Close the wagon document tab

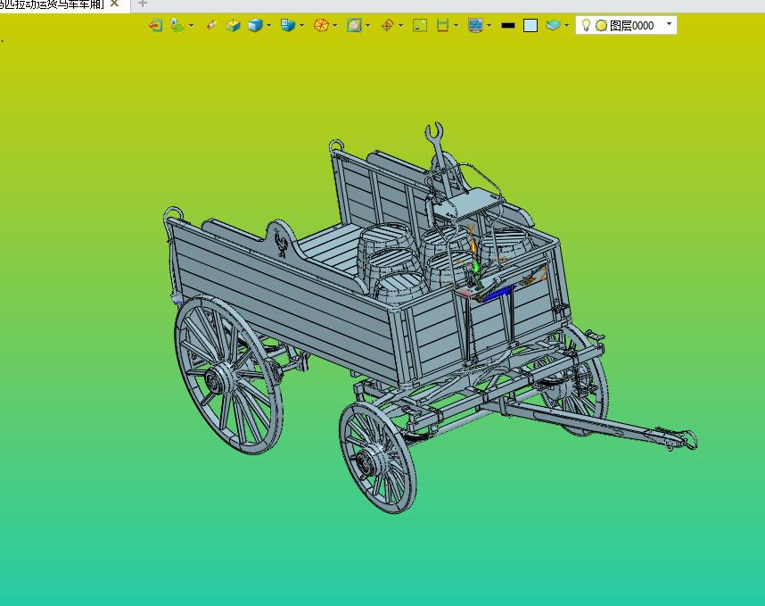115,4
